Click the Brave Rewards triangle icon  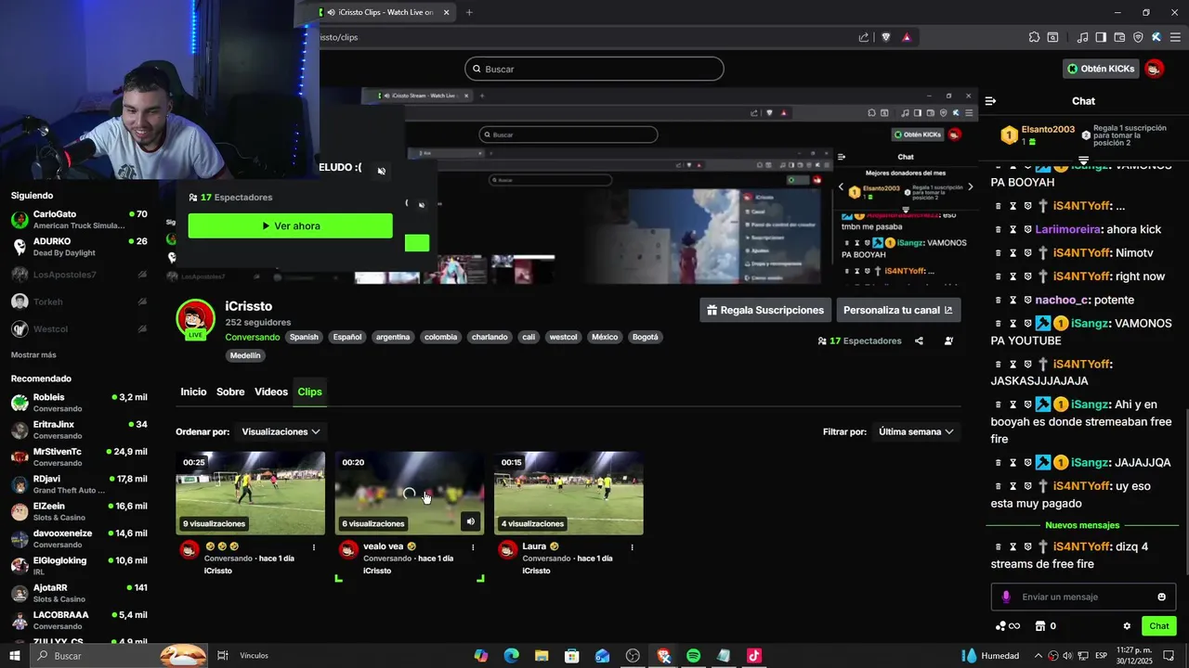coord(907,37)
